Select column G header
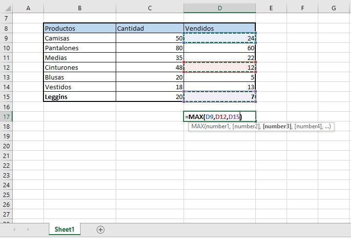The width and height of the screenshot is (351, 238). tap(333, 8)
